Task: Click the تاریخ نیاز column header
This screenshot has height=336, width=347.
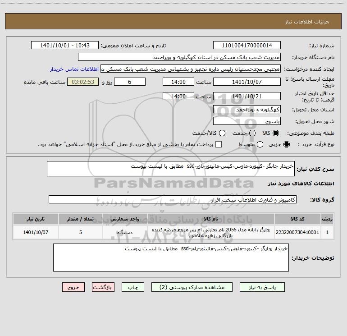Action: click(x=36, y=219)
